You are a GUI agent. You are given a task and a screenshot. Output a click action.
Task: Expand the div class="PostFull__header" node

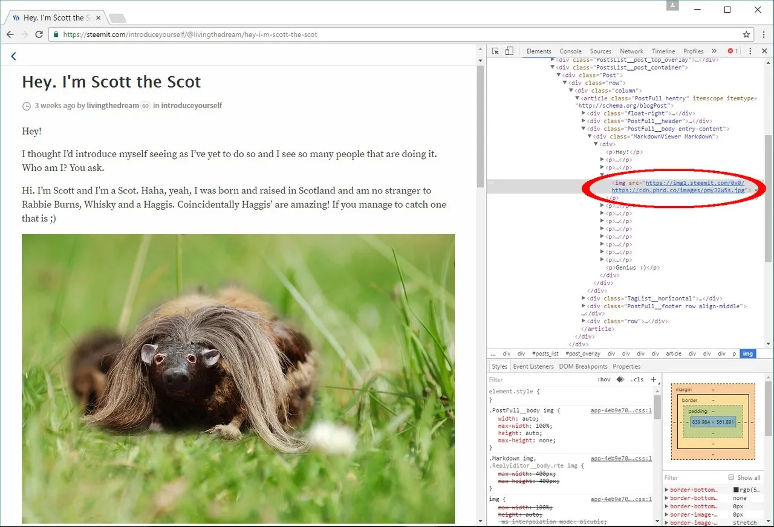pyautogui.click(x=584, y=121)
